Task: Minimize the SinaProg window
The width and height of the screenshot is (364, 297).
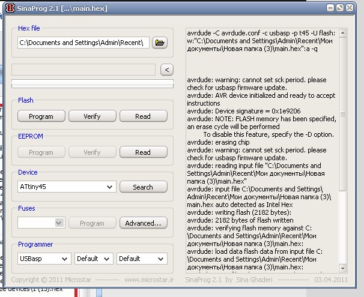Action: [330, 8]
